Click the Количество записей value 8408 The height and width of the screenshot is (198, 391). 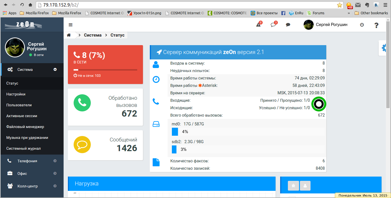(x=320, y=168)
